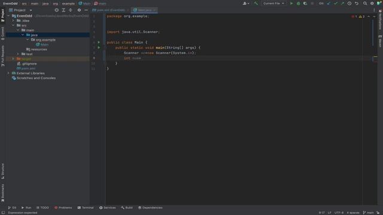Click the Git Update Project arrow icon
The width and height of the screenshot is (383, 215).
[329, 4]
